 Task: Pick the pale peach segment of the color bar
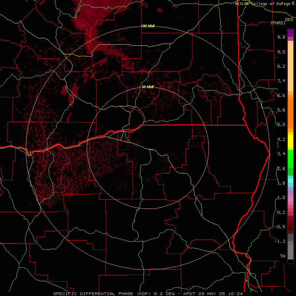coord(290,68)
